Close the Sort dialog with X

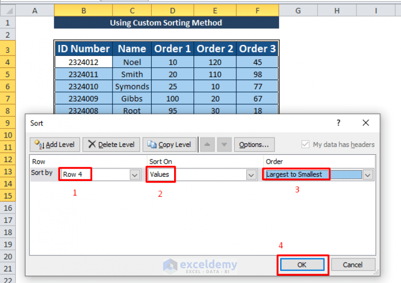click(365, 123)
